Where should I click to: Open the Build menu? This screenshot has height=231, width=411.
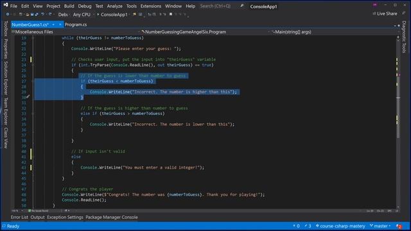coord(69,6)
